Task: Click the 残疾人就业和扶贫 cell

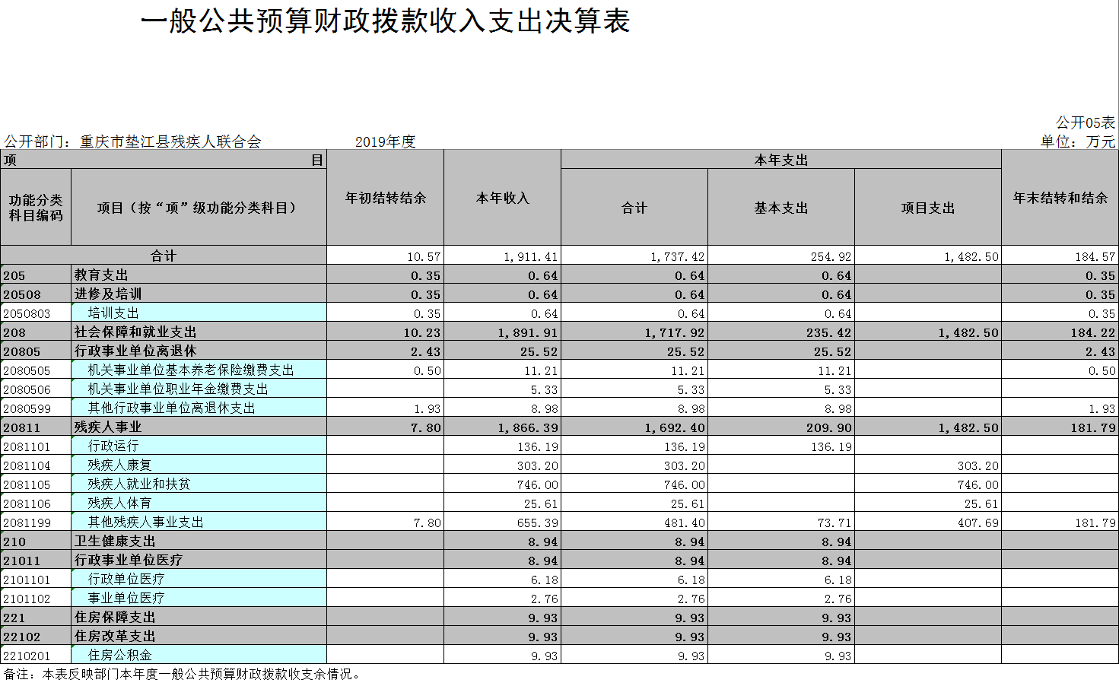Action: point(199,484)
